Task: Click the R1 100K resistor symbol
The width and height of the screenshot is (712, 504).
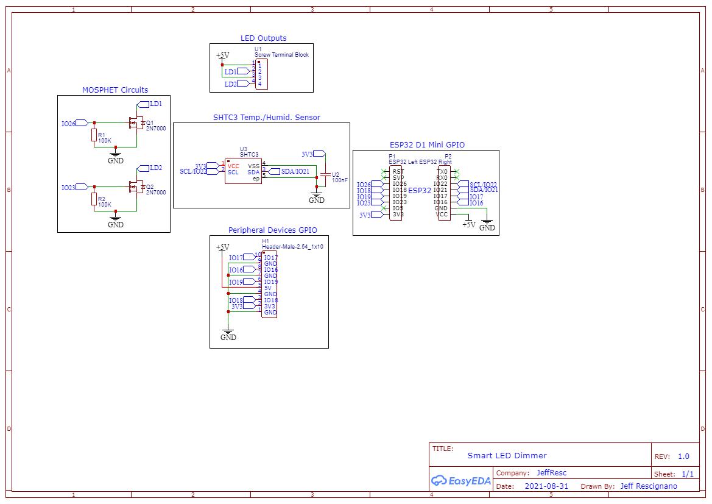Action: pos(94,136)
